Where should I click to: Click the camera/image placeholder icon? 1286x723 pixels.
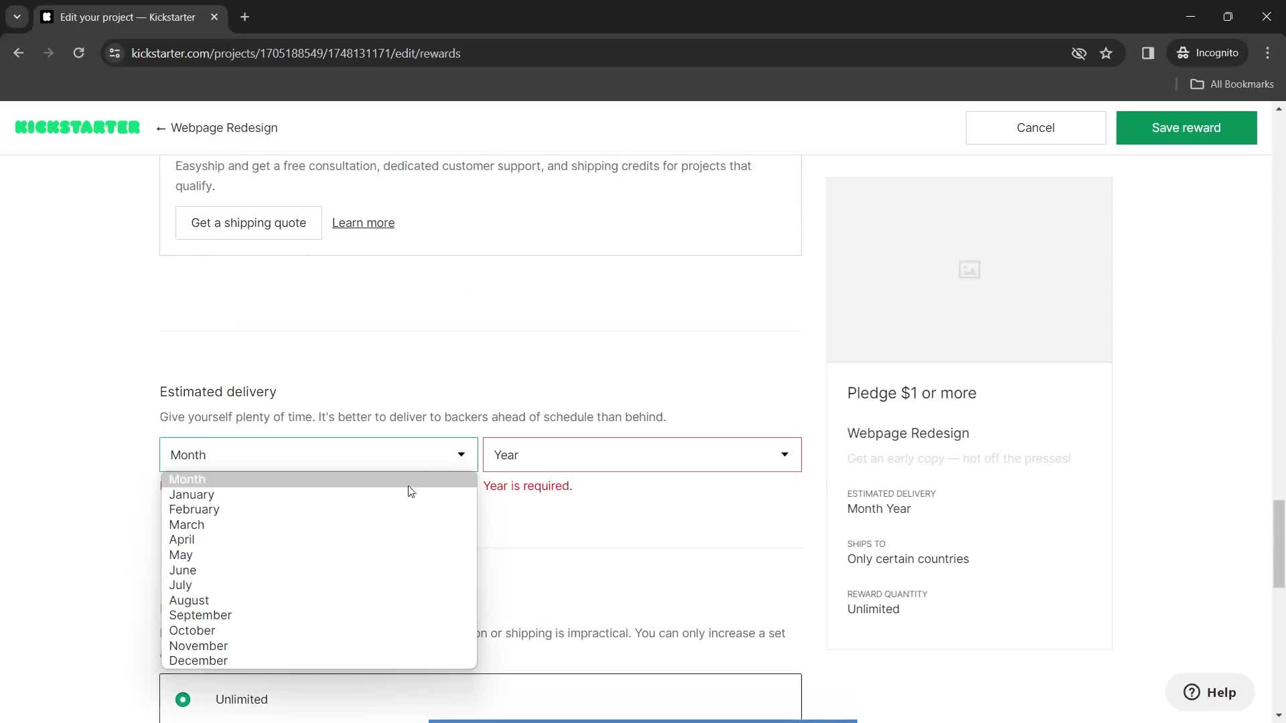coord(969,269)
